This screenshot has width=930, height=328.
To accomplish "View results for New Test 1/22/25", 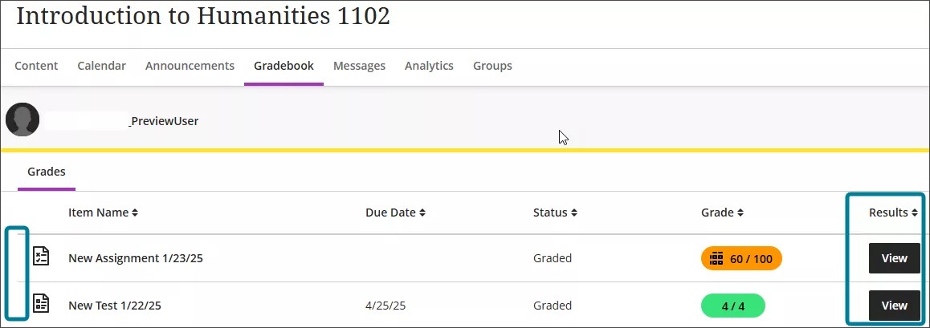I will [894, 306].
